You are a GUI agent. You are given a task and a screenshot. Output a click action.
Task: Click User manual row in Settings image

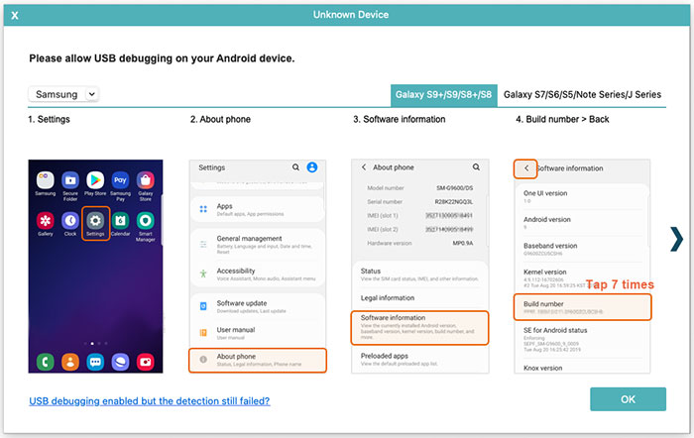(x=258, y=333)
